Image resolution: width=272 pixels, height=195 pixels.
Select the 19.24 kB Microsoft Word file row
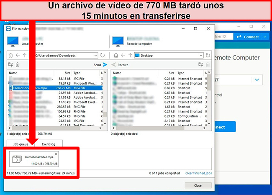pyautogui.click(x=56, y=83)
